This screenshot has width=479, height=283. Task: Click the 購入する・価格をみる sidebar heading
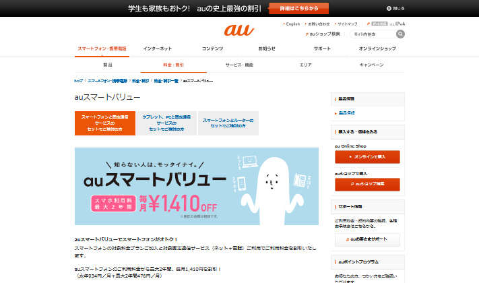(x=358, y=131)
